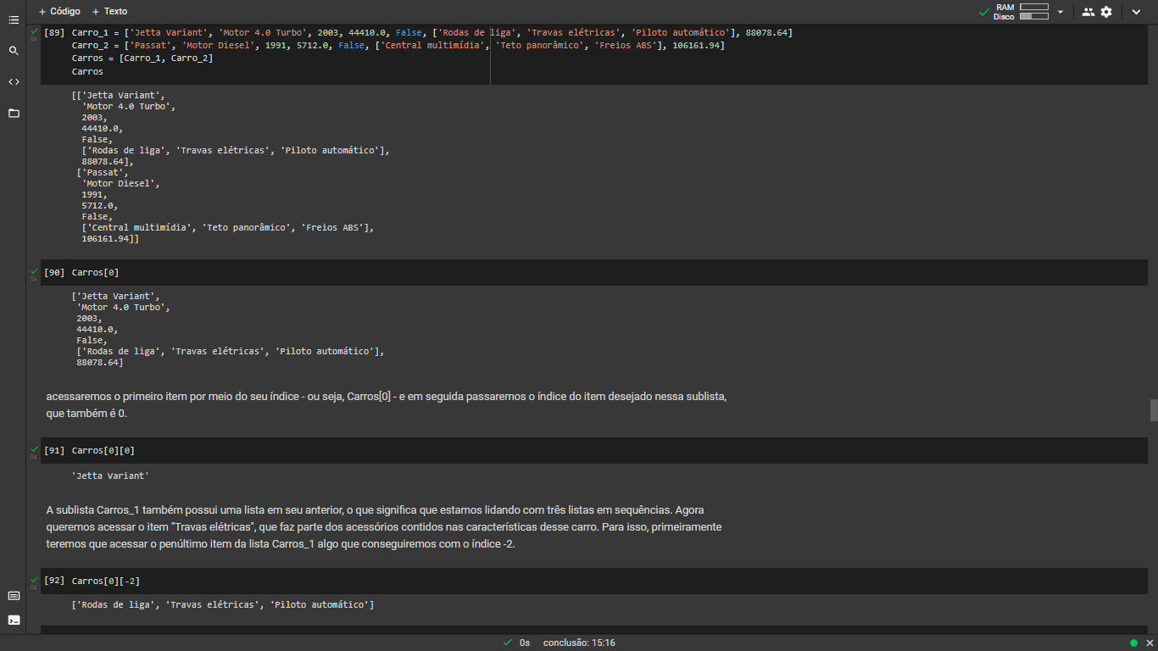This screenshot has height=651, width=1158.
Task: Open the settings gear icon
Action: [x=1106, y=12]
